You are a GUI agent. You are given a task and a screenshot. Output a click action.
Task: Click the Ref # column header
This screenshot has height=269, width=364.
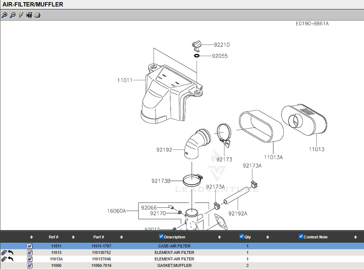click(54, 237)
